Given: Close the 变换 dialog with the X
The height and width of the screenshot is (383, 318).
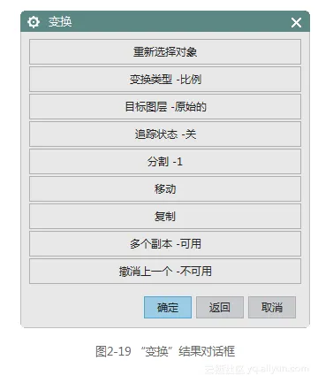Looking at the screenshot, I should click(296, 22).
